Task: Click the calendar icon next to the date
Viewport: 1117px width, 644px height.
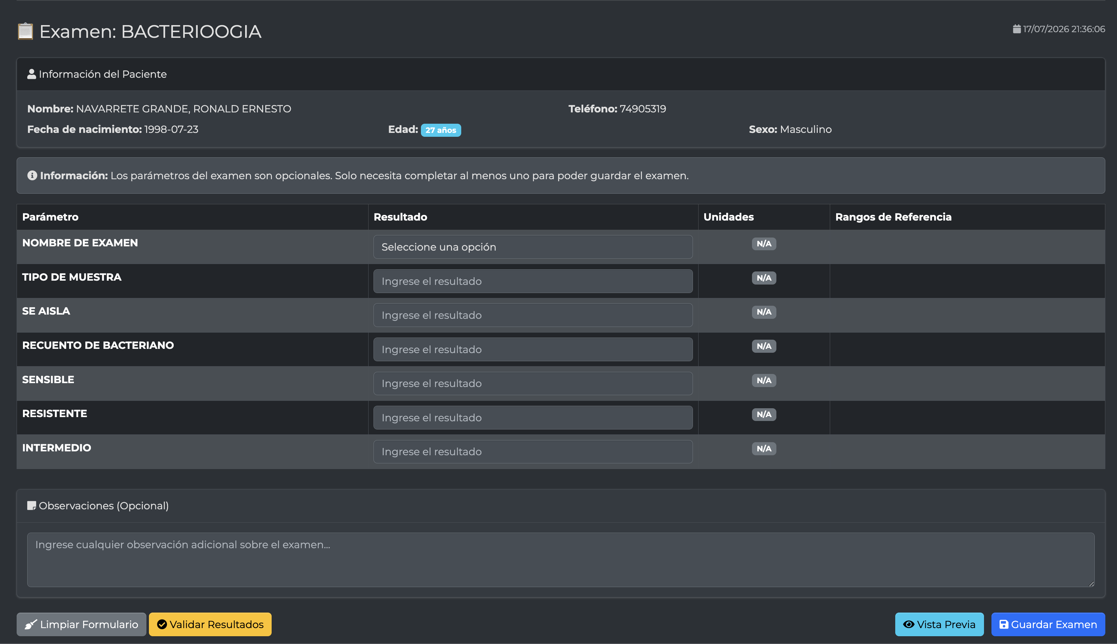Action: (1017, 29)
